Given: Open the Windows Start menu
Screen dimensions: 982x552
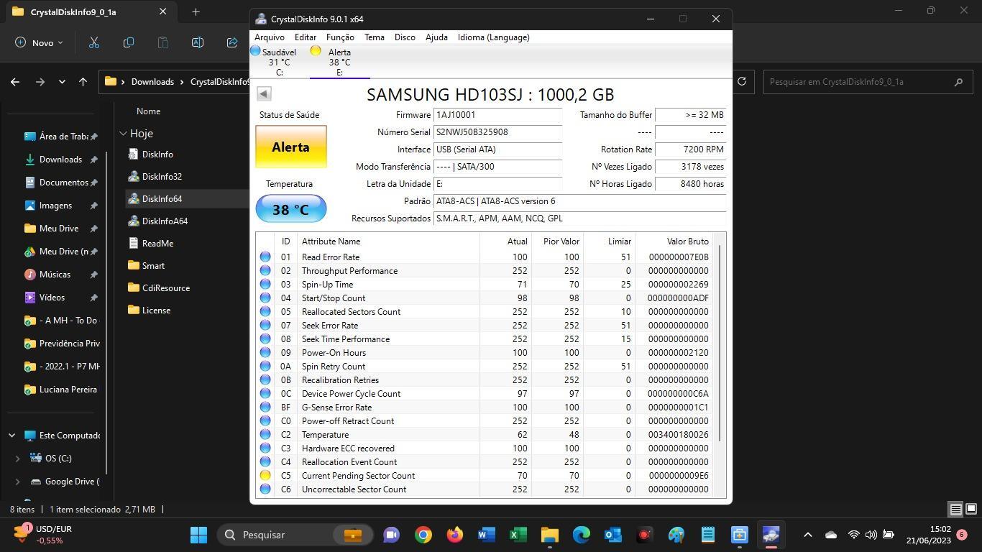Looking at the screenshot, I should click(x=199, y=535).
